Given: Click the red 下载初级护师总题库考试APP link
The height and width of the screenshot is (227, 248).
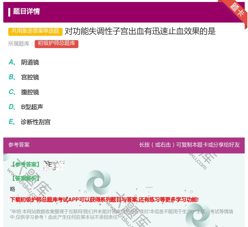Looking at the screenshot, I should (x=104, y=199).
